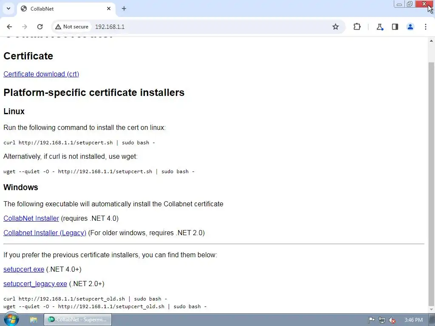Click the forward navigation arrow
This screenshot has width=435, height=326.
click(x=24, y=27)
